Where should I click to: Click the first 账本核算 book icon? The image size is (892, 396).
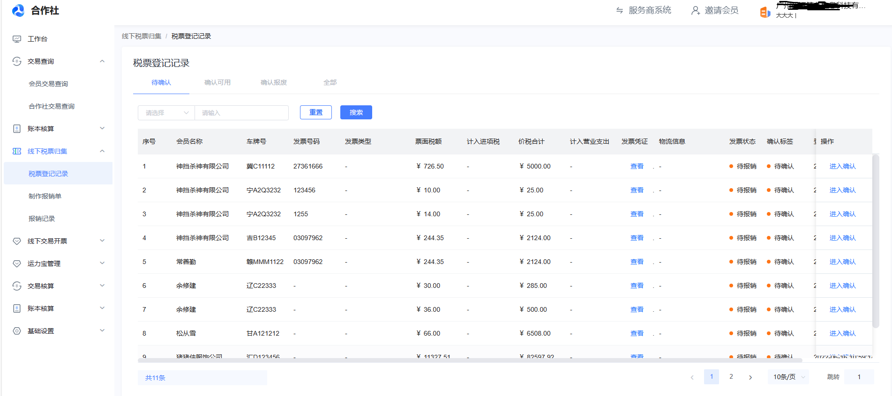(x=17, y=129)
